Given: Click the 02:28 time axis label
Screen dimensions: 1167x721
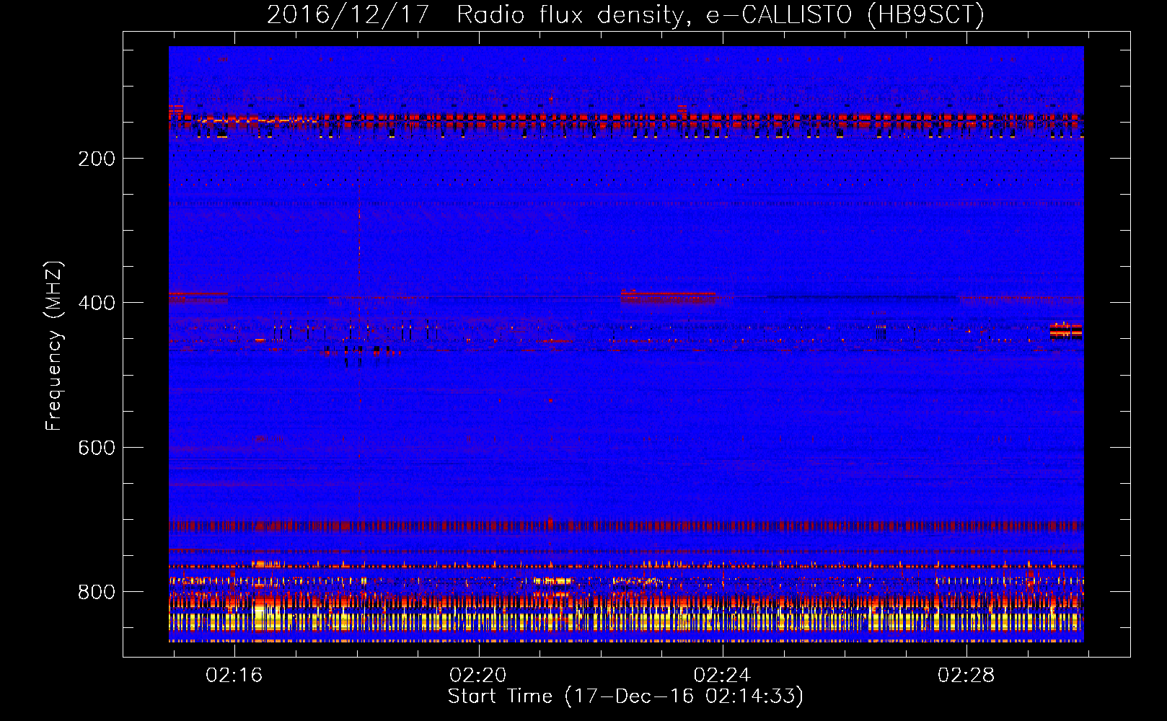Looking at the screenshot, I should point(966,676).
